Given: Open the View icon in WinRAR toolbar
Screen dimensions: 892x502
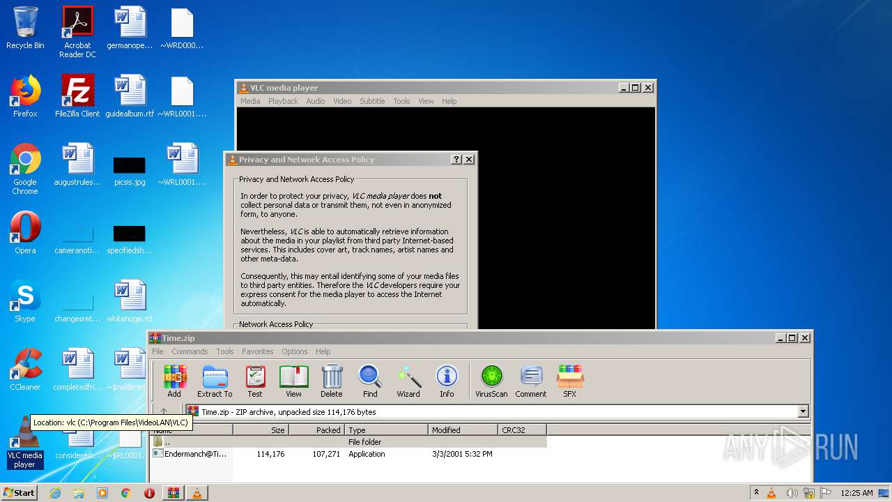Looking at the screenshot, I should pos(293,381).
